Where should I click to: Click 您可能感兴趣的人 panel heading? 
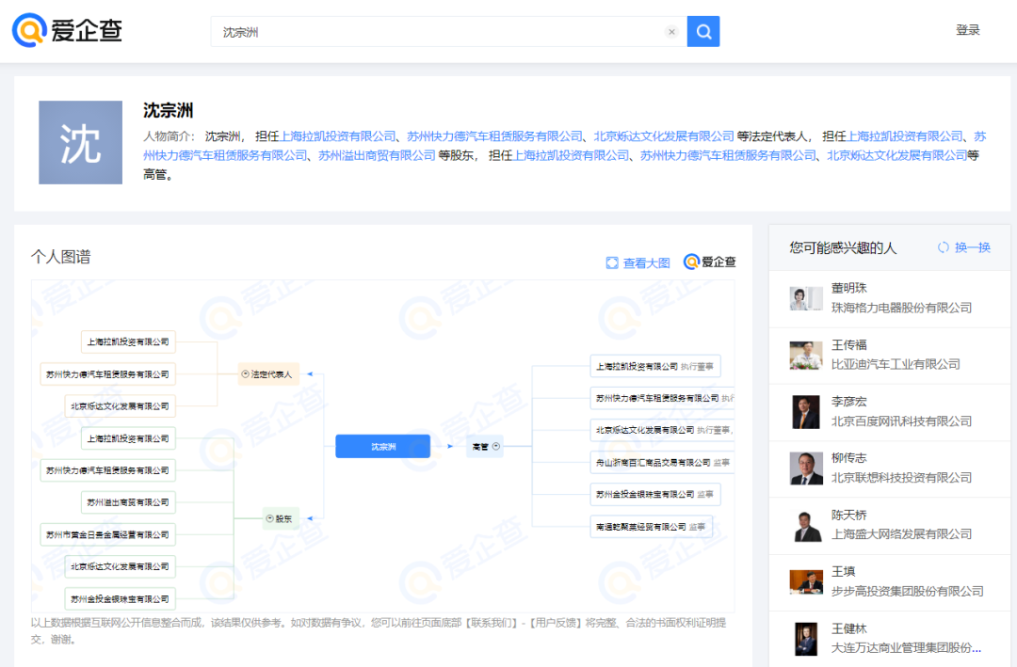[843, 247]
